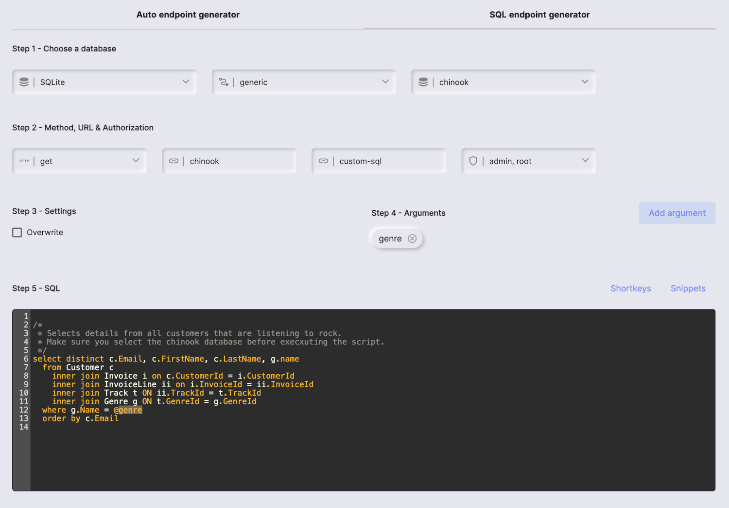Click the 'inner join Invoice i' line

(173, 376)
